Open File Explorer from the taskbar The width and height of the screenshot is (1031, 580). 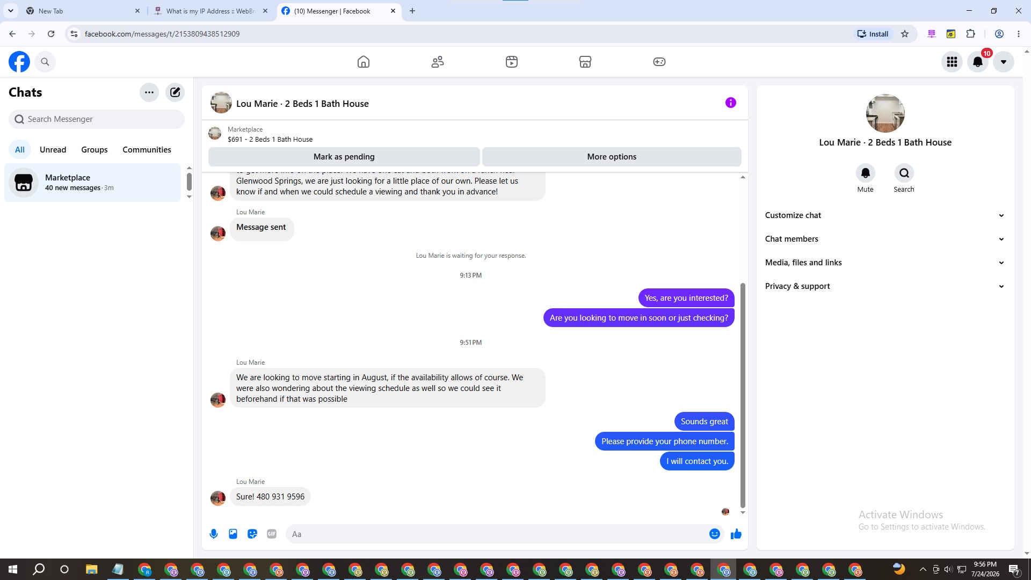click(x=91, y=569)
